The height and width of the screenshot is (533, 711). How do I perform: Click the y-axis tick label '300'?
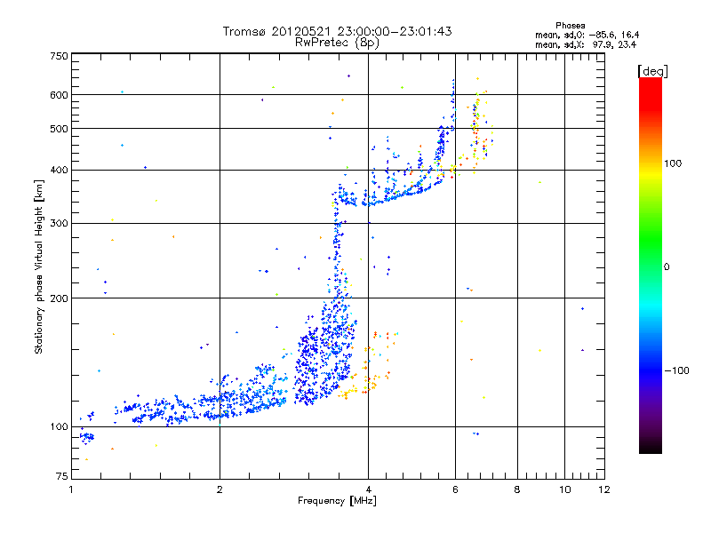point(59,224)
